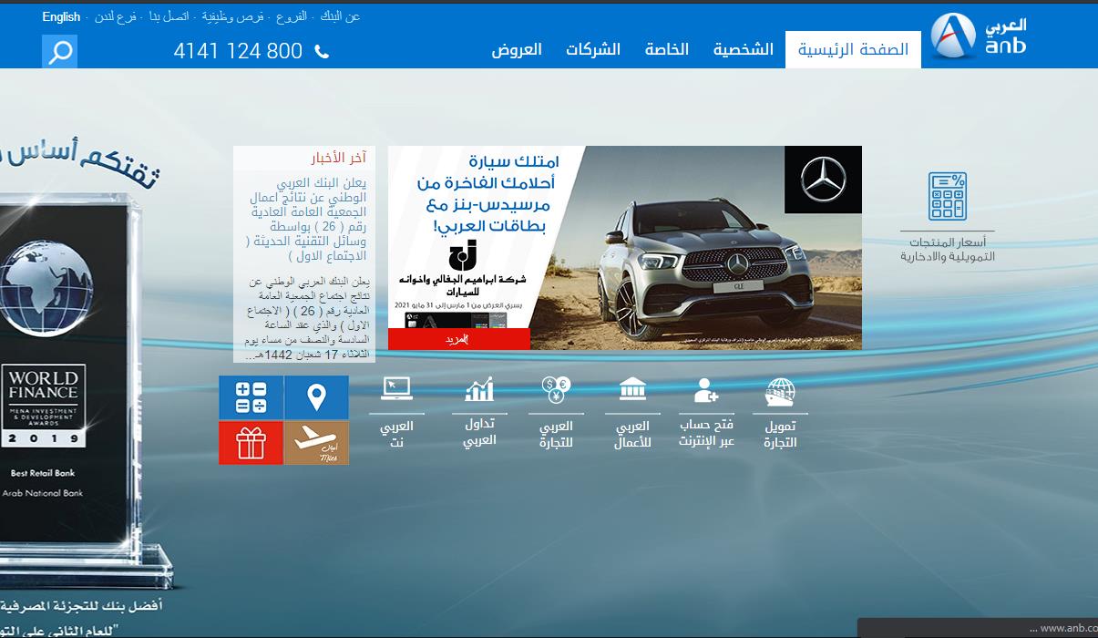Click the Mercedes-Benz logo in banner
The image size is (1098, 638).
click(x=823, y=180)
